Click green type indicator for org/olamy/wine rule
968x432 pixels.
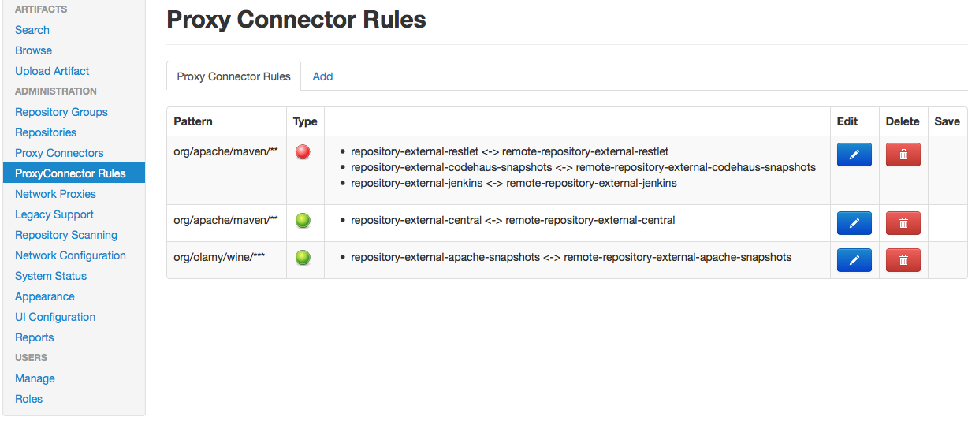click(303, 258)
